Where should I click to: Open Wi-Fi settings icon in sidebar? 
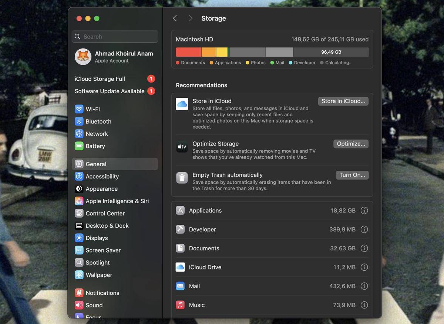click(x=79, y=109)
